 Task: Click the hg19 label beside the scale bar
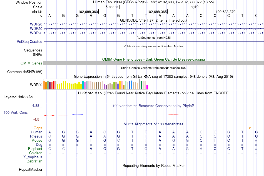tap(195, 7)
